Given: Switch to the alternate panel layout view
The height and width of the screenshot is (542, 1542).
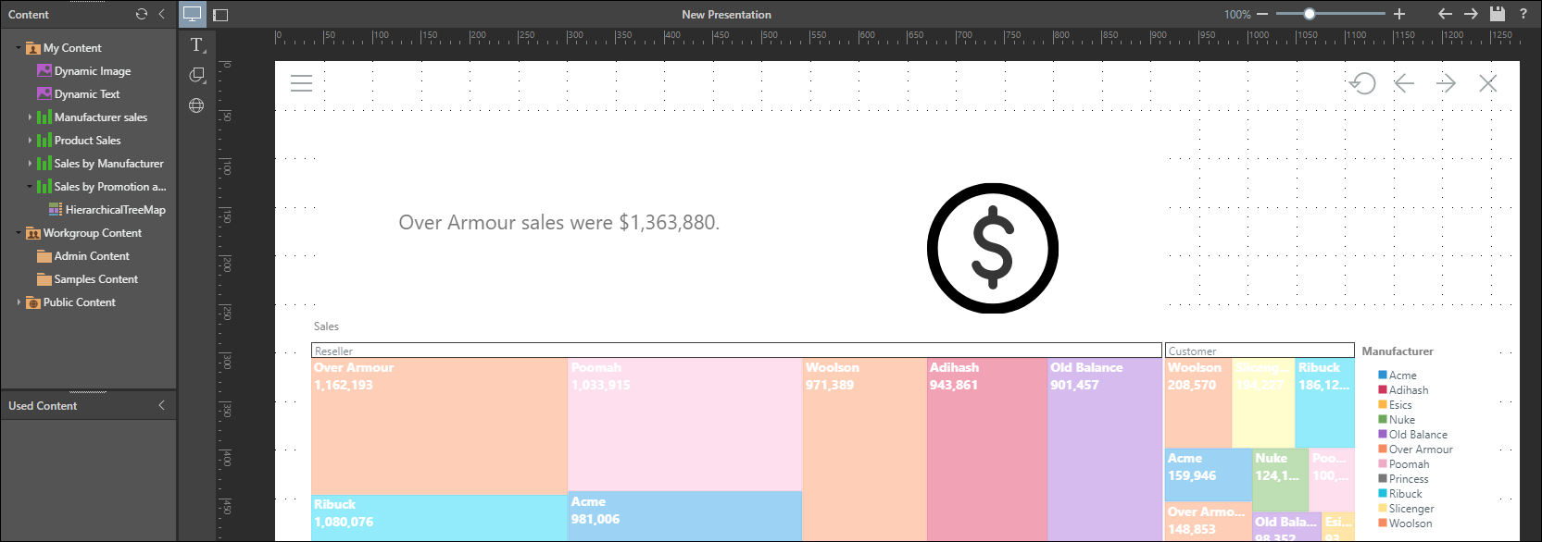Looking at the screenshot, I should [x=220, y=15].
